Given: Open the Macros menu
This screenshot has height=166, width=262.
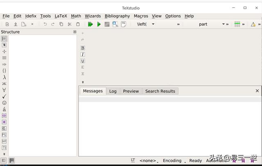Looking at the screenshot, I should coord(141,16).
